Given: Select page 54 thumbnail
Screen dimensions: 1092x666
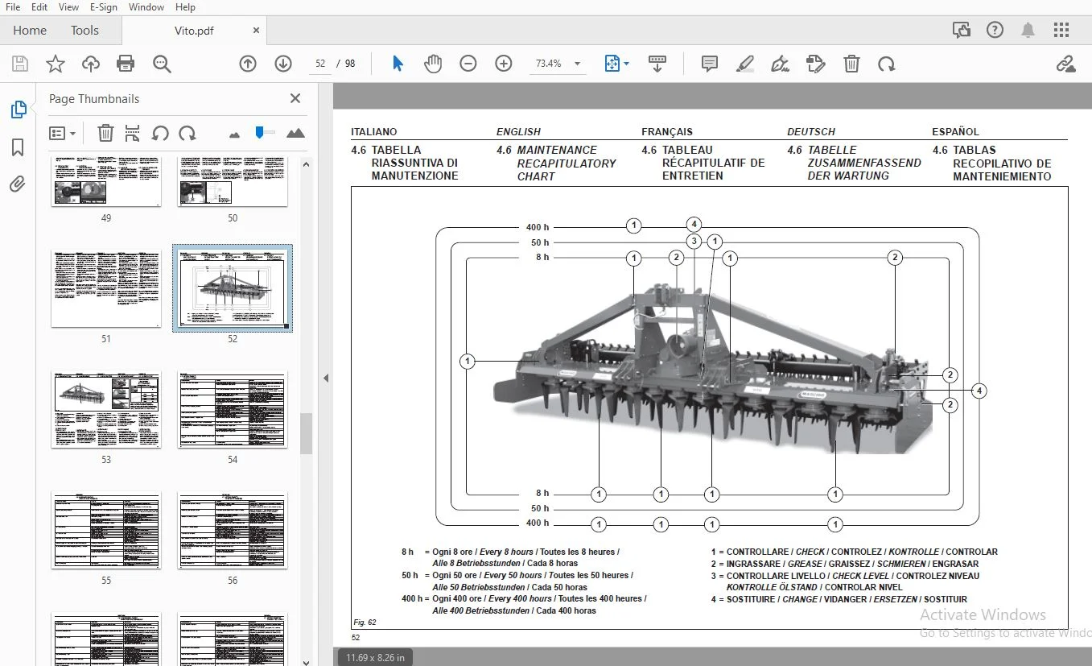Looking at the screenshot, I should pyautogui.click(x=233, y=409).
